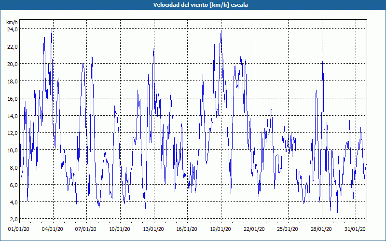Click the 16/01/20 date label
This screenshot has width=386, height=241.
click(x=187, y=229)
